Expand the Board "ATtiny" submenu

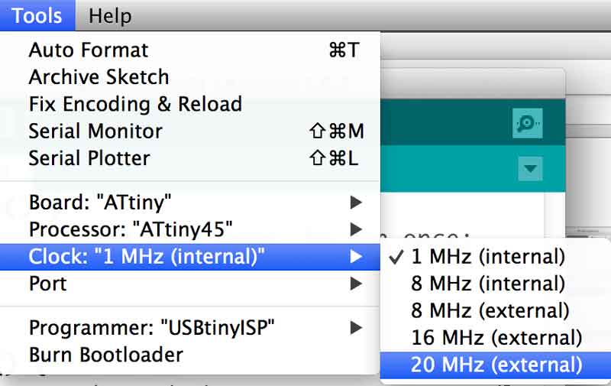(x=189, y=203)
